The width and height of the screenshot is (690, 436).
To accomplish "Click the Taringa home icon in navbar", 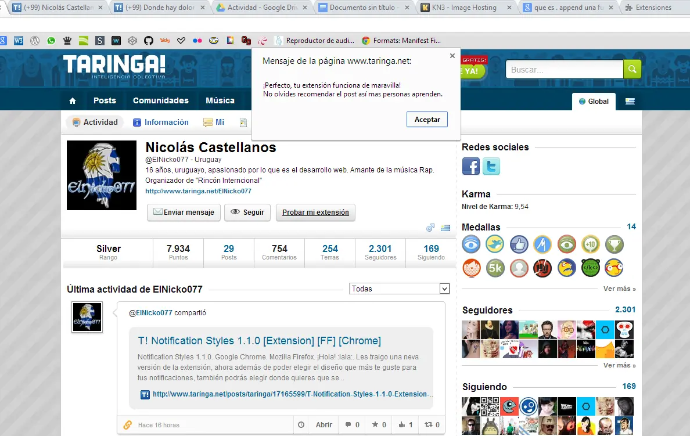I will pyautogui.click(x=73, y=101).
